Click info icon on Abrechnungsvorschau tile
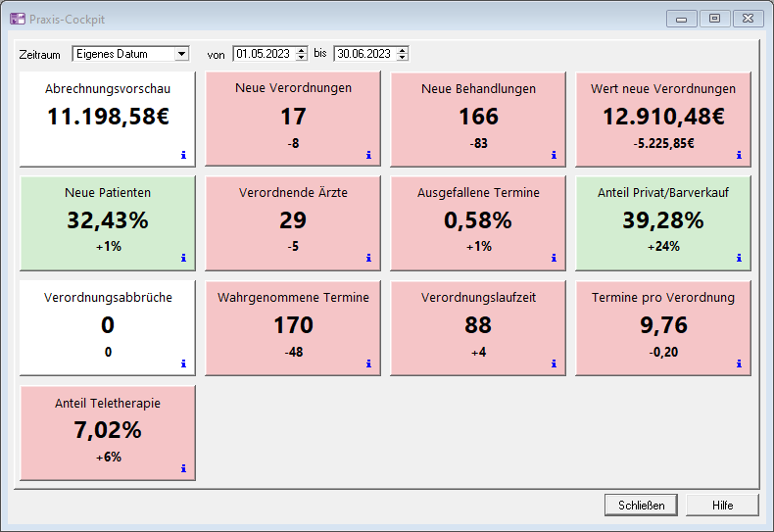The height and width of the screenshot is (532, 774). [183, 154]
